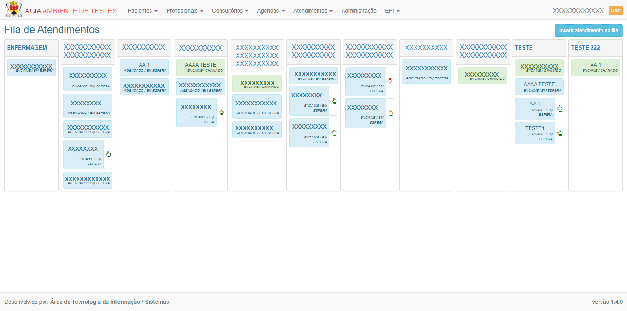Select the TESTE1 card
The height and width of the screenshot is (311, 627).
point(535,133)
